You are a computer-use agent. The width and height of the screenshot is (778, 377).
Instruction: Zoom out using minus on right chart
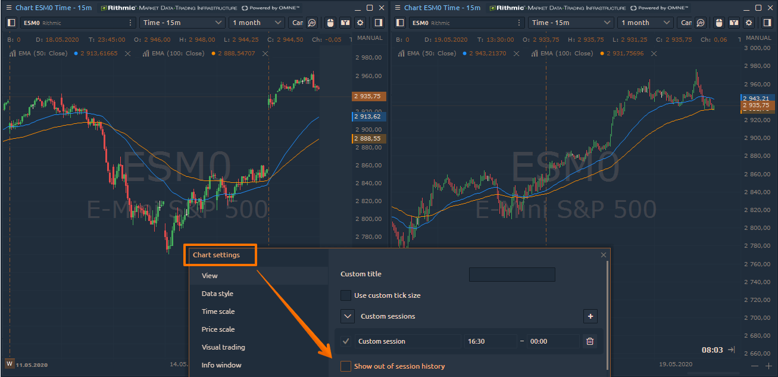coord(755,366)
